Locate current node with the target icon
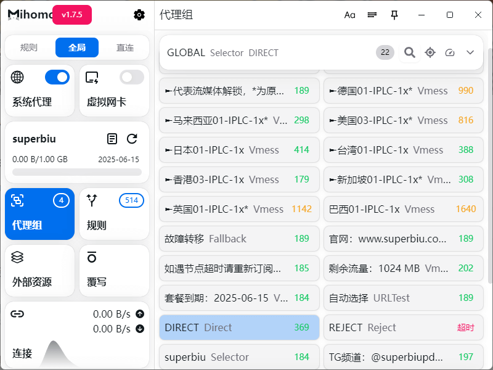This screenshot has height=370, width=493. point(430,52)
